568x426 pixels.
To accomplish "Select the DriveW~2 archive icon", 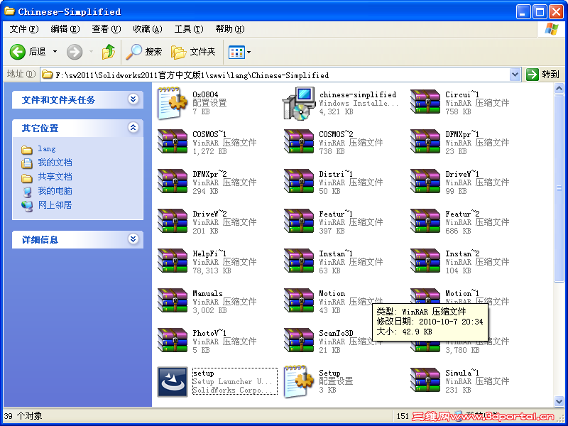I will (x=173, y=222).
